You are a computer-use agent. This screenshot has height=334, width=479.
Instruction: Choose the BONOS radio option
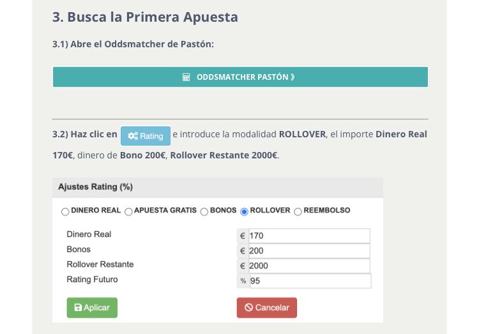204,211
